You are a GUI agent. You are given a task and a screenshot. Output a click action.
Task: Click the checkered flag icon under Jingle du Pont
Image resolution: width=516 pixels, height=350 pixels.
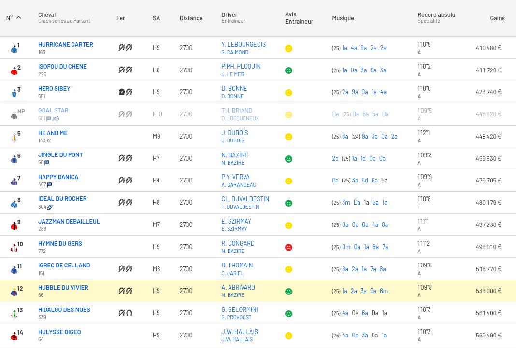[x=47, y=163]
